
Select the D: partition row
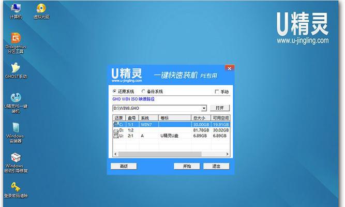point(171,130)
